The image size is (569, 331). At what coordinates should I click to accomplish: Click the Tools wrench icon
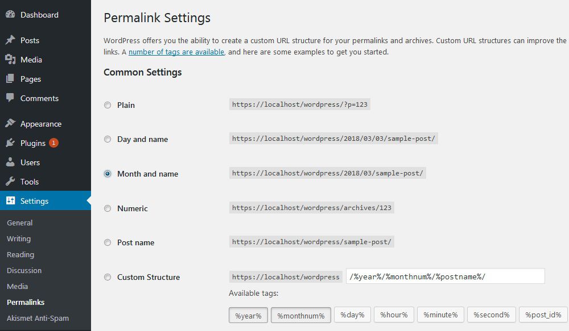point(10,181)
